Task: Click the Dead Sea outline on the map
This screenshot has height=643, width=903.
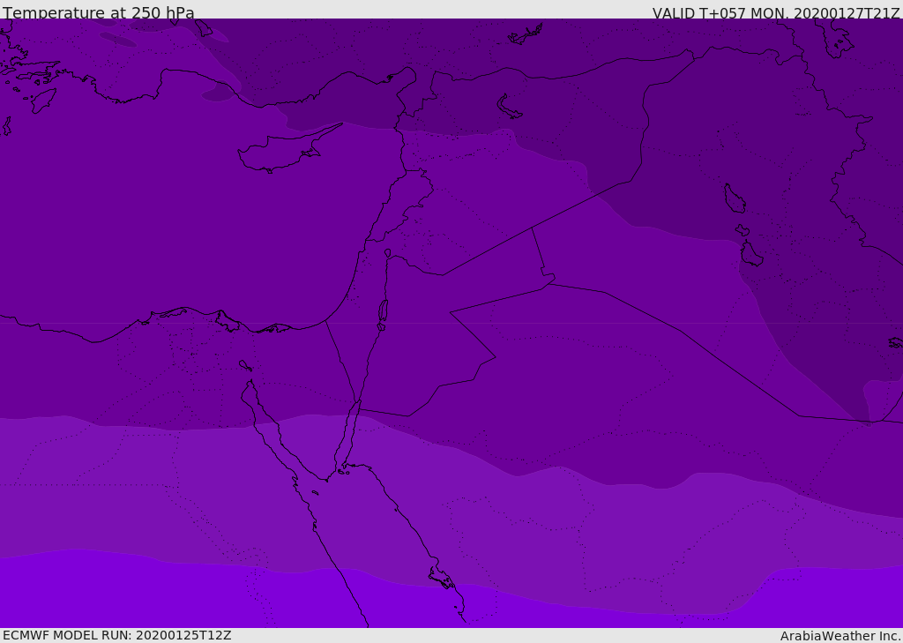Action: click(383, 311)
